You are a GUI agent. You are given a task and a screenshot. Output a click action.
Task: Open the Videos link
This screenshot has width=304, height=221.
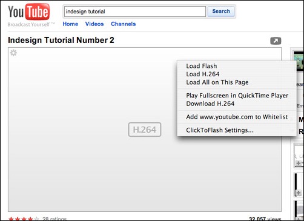click(94, 24)
